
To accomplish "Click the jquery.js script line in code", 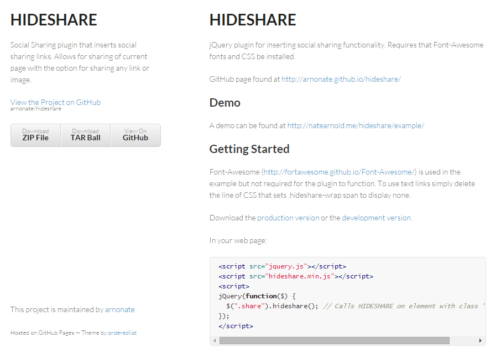I will coord(282,266).
